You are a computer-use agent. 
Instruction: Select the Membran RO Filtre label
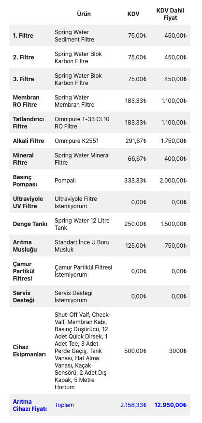[x=26, y=101]
